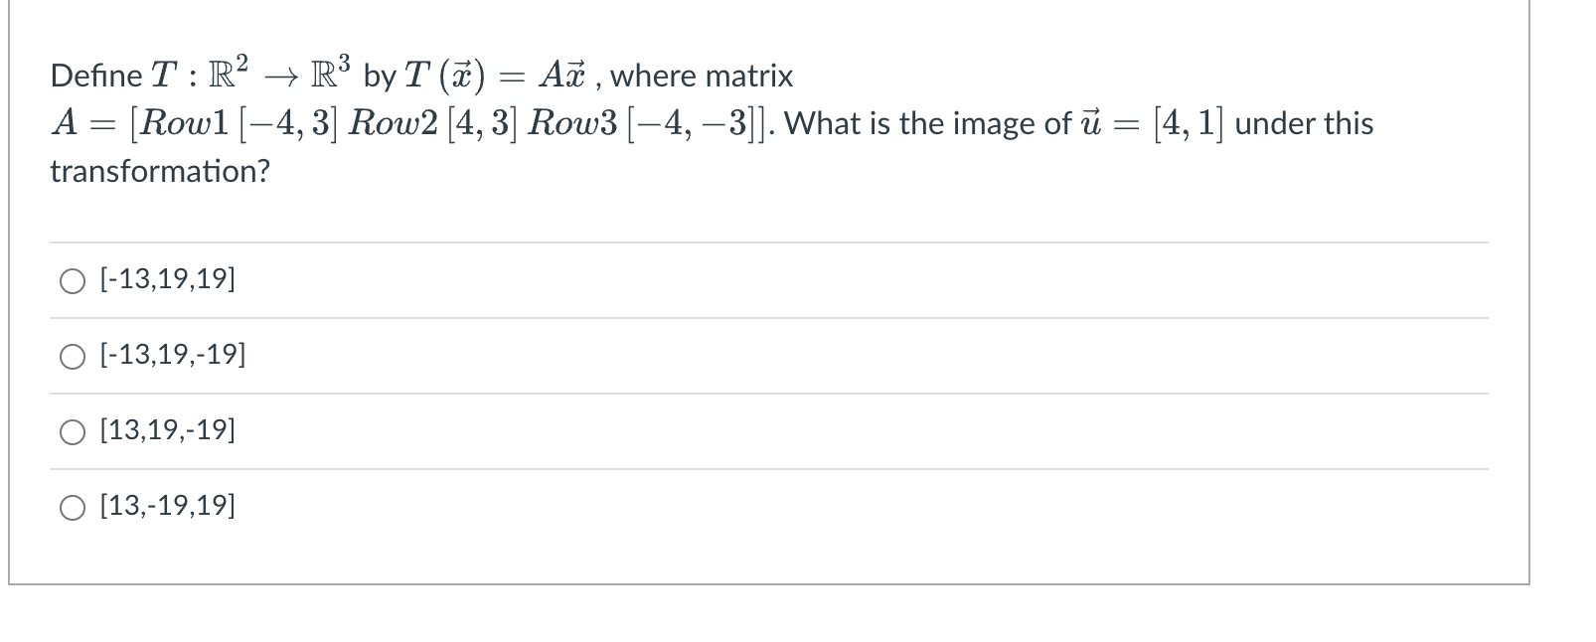1596x642 pixels.
Task: Click the answer text [13,-19,19]
Action: pos(166,506)
